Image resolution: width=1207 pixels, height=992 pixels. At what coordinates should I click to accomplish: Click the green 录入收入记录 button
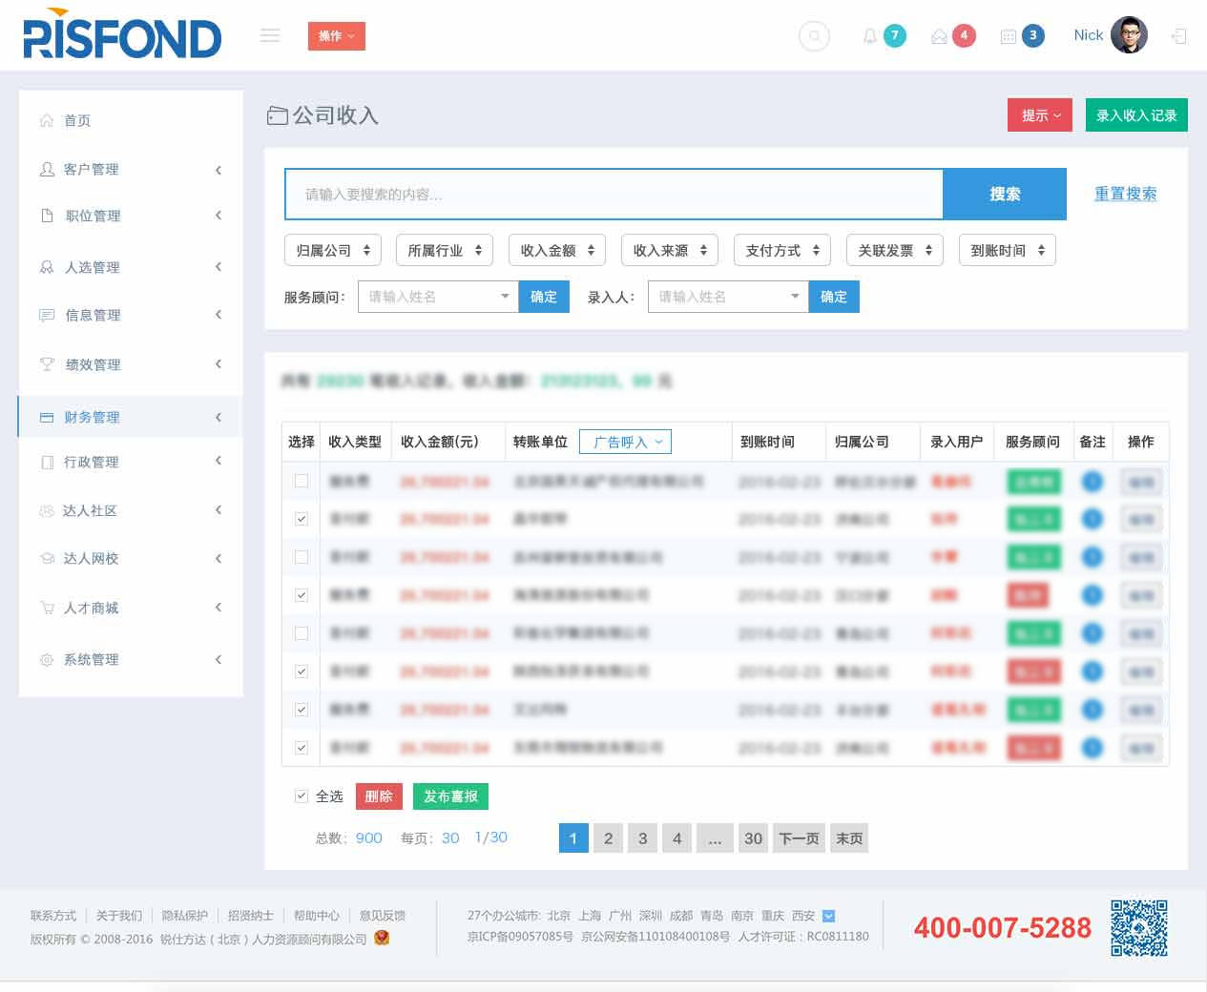click(1135, 115)
